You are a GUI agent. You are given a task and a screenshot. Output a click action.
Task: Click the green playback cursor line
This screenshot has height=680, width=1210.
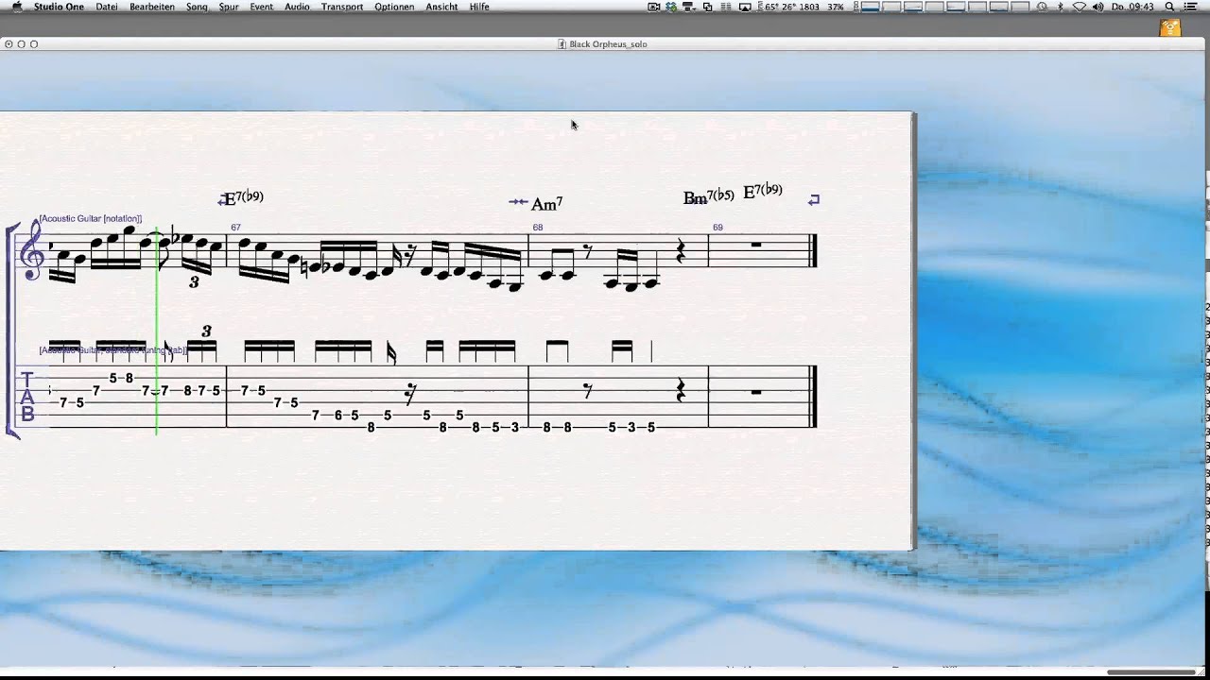(x=157, y=331)
